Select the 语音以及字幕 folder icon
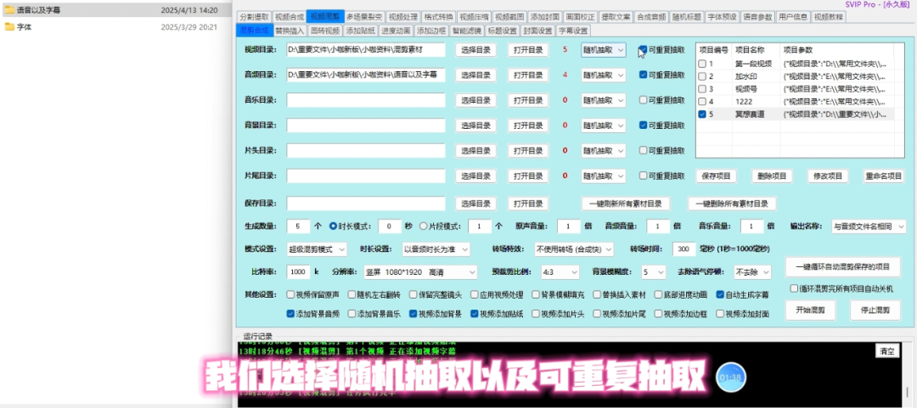 pos(8,10)
